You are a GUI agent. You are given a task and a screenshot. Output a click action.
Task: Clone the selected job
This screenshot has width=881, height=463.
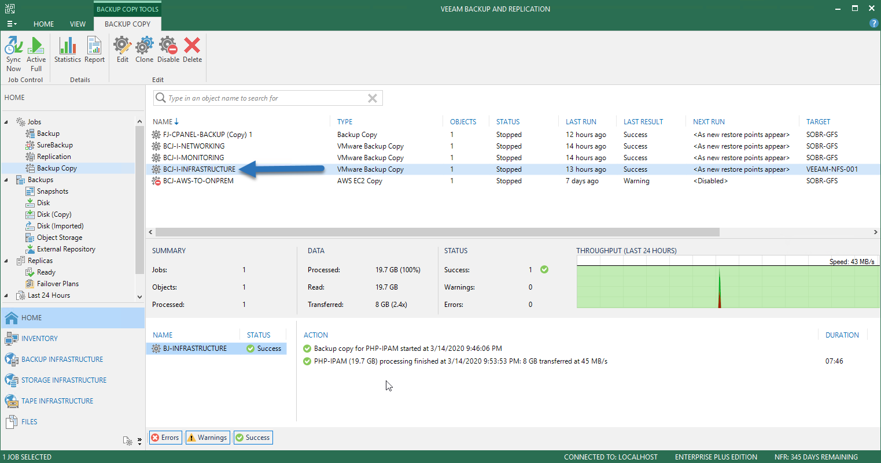point(145,50)
